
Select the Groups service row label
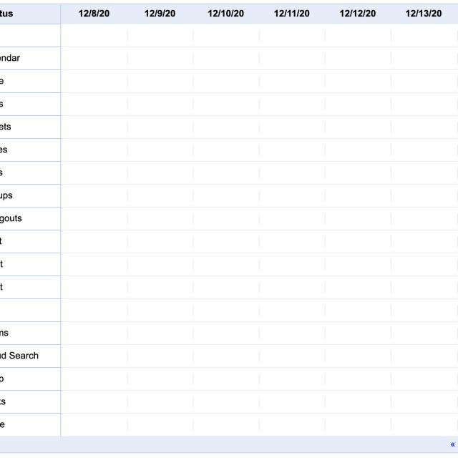click(x=6, y=195)
